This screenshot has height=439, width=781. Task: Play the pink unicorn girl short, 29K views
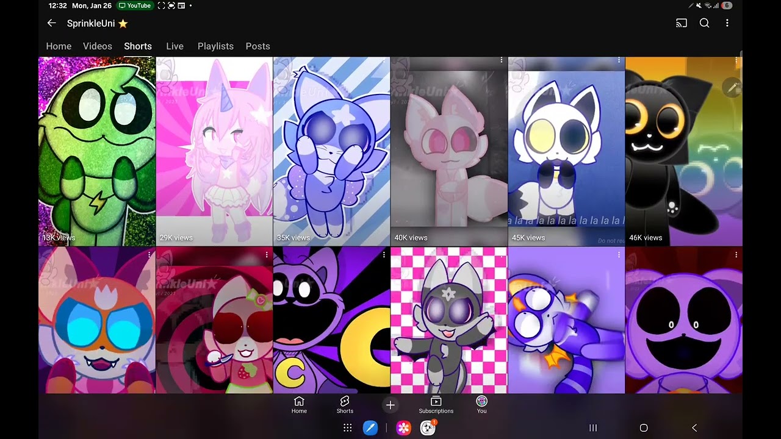click(214, 151)
